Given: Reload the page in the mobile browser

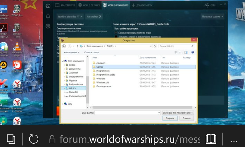Looking at the screenshot, I should 34,139.
